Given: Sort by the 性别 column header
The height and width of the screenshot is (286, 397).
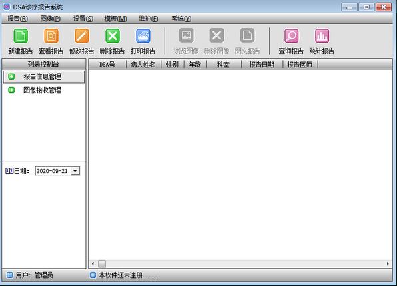Looking at the screenshot, I should pos(172,65).
